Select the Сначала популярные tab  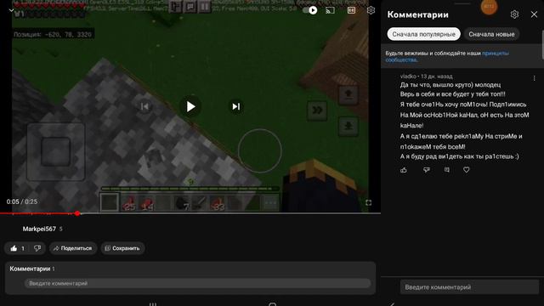click(x=423, y=34)
